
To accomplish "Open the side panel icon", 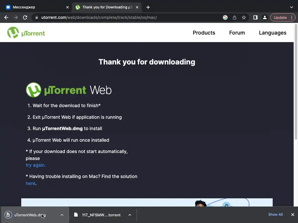I will click(x=256, y=17).
